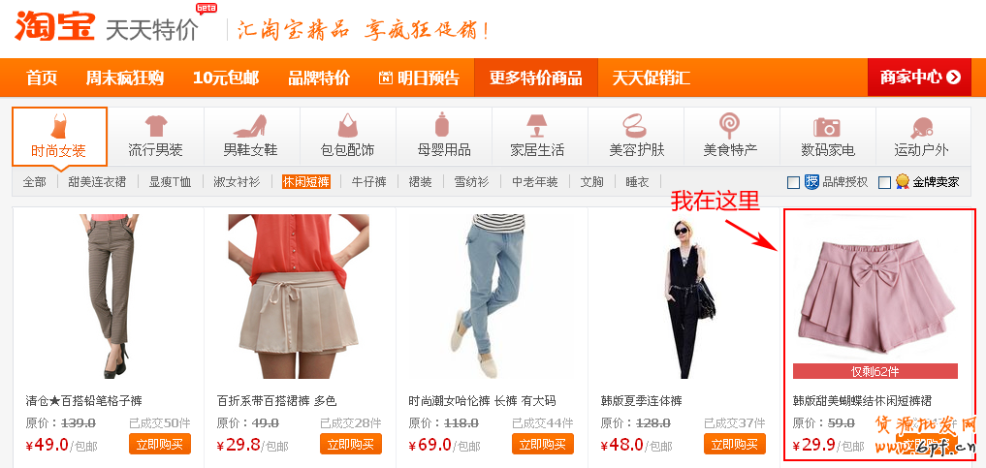Enable the 品牌授权 checkbox filter
Screen dimensions: 986x468
coord(794,183)
